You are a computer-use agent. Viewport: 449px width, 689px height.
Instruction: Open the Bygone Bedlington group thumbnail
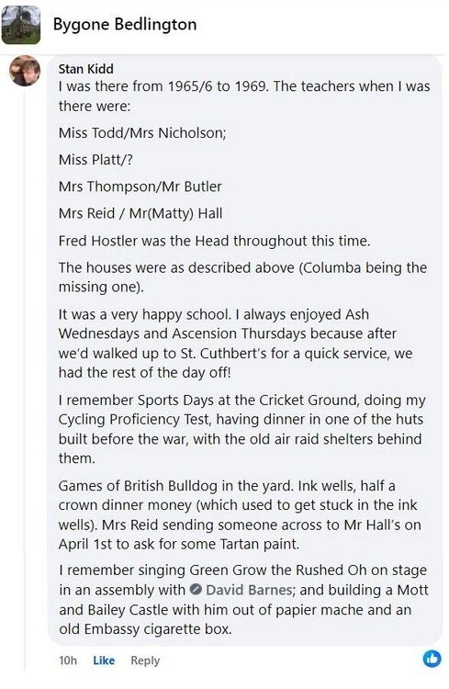pos(21,25)
